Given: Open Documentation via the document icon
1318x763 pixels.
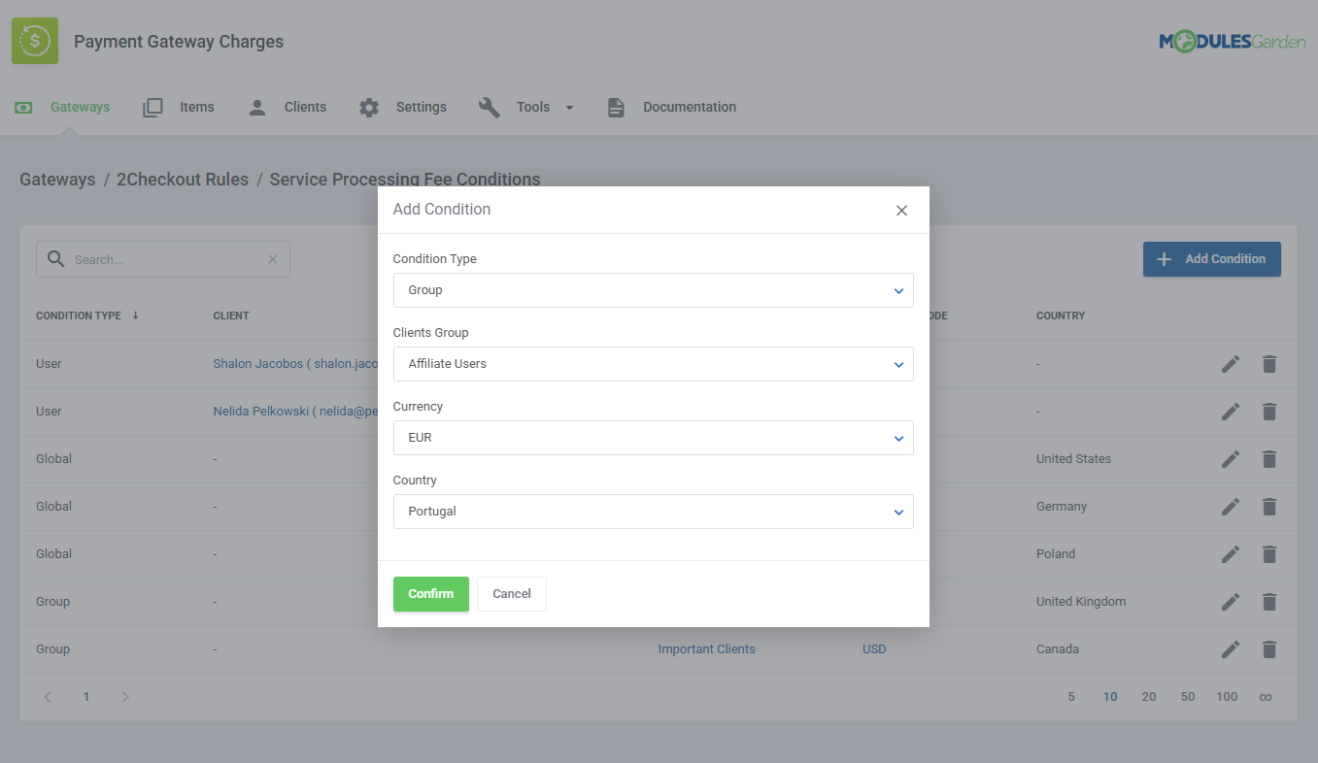Looking at the screenshot, I should (616, 107).
